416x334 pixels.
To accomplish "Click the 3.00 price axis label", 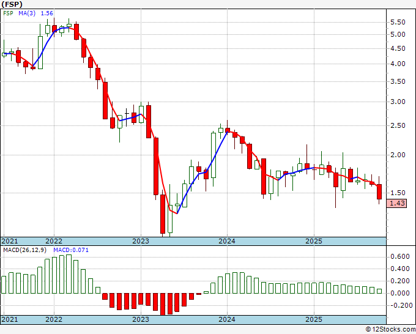I will [398, 102].
